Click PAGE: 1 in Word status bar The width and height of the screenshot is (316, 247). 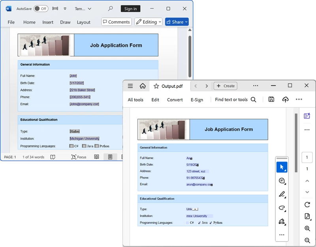point(10,157)
